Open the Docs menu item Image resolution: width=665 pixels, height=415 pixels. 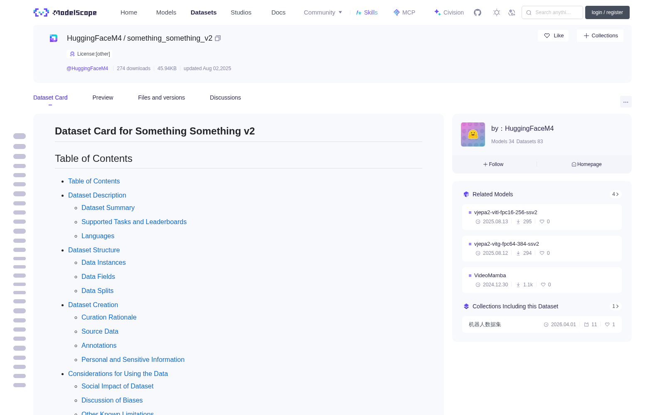pos(278,12)
